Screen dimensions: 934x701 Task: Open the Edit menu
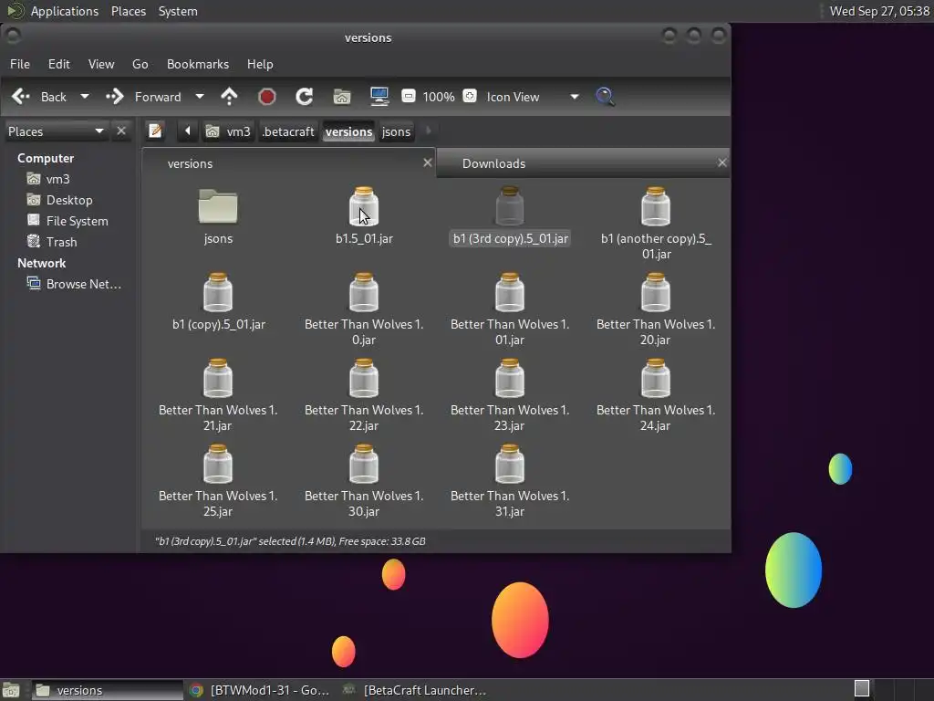click(x=59, y=64)
